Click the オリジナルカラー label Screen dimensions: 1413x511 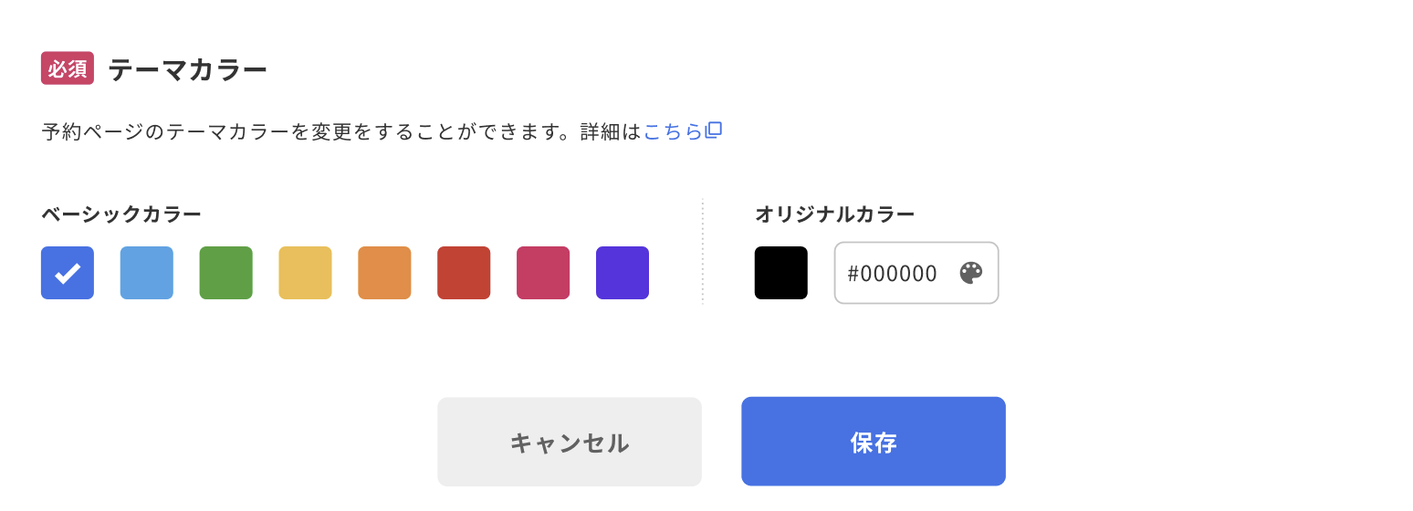[x=834, y=214]
